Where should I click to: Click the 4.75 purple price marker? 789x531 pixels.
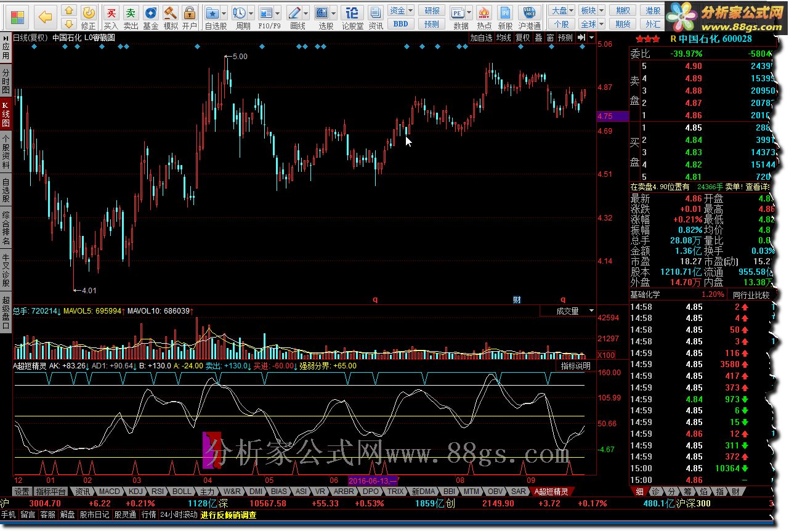click(x=613, y=116)
